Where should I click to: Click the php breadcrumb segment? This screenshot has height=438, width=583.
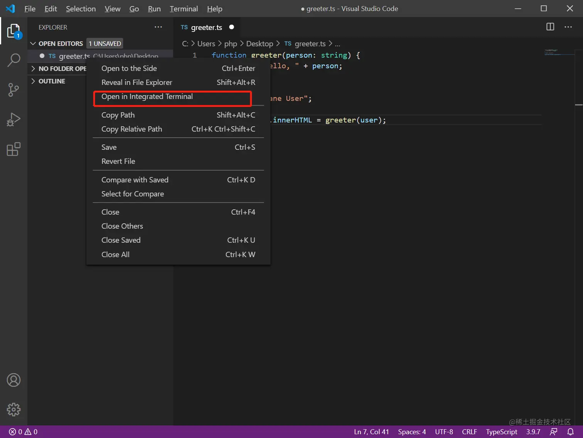231,44
